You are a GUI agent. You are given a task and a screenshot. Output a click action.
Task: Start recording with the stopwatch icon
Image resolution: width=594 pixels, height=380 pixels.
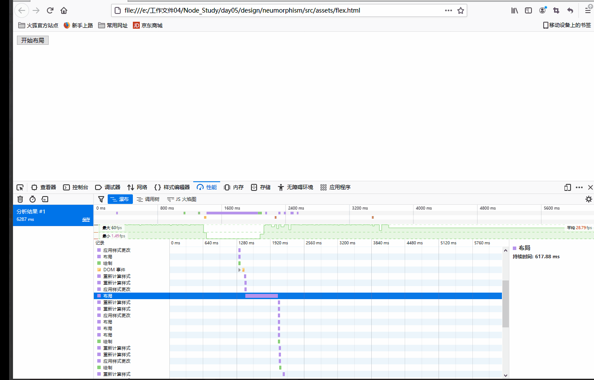point(33,199)
